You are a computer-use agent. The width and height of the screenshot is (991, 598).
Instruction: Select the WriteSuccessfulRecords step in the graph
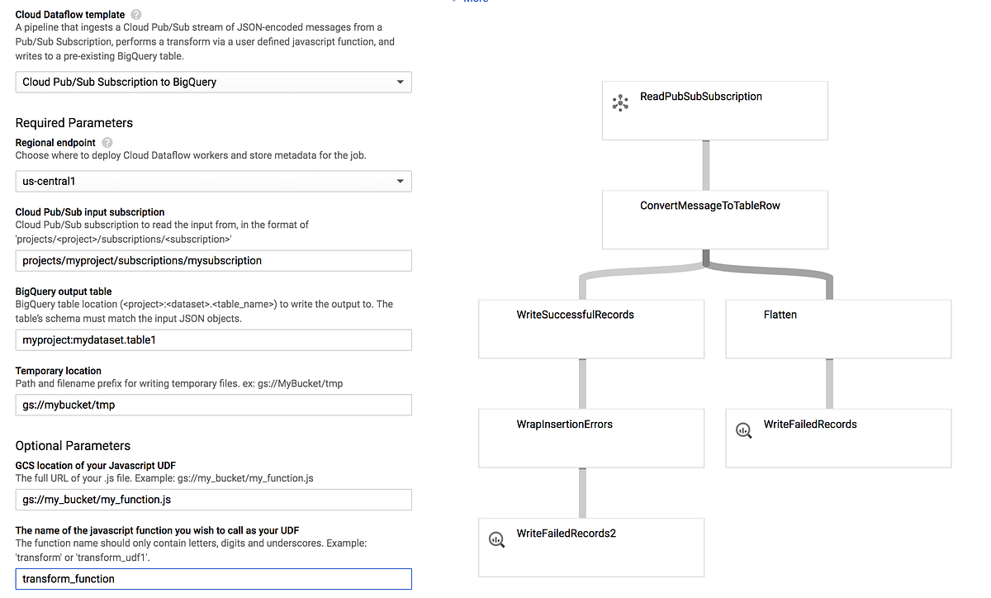click(x=590, y=329)
